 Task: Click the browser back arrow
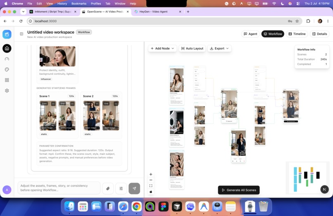(x=5, y=21)
